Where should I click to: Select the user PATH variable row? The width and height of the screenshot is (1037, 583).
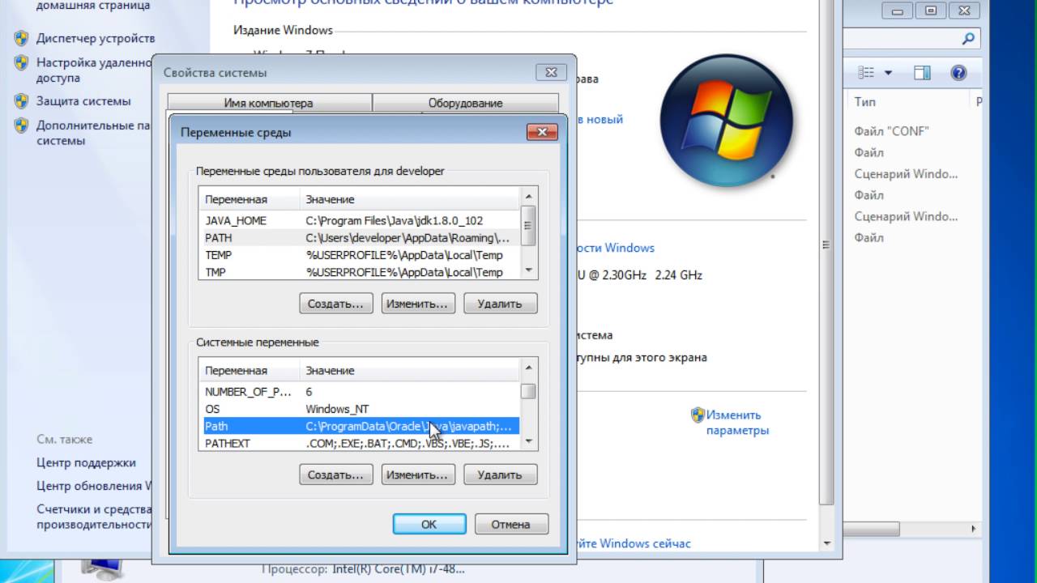[360, 238]
